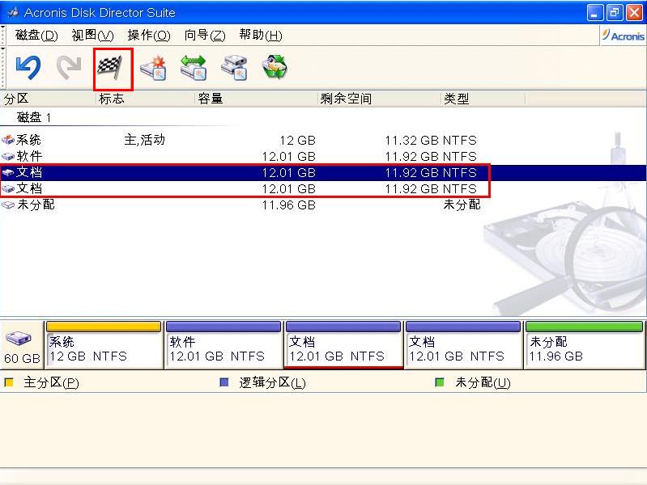Click the 主,活动 flag text
This screenshot has height=485, width=647.
(x=144, y=140)
